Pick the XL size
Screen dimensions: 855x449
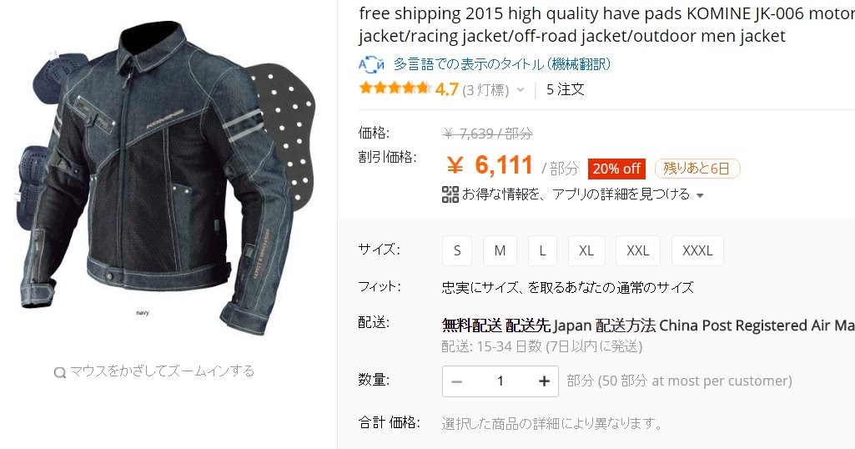586,250
